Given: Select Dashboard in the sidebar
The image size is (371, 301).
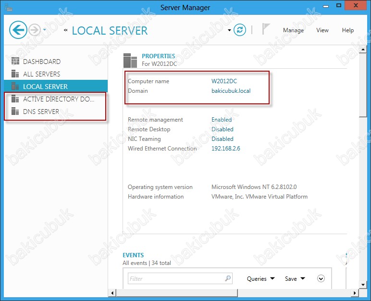Looking at the screenshot, I should (x=56, y=62).
